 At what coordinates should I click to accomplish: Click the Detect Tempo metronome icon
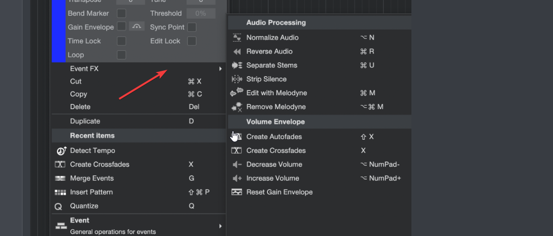coord(61,151)
